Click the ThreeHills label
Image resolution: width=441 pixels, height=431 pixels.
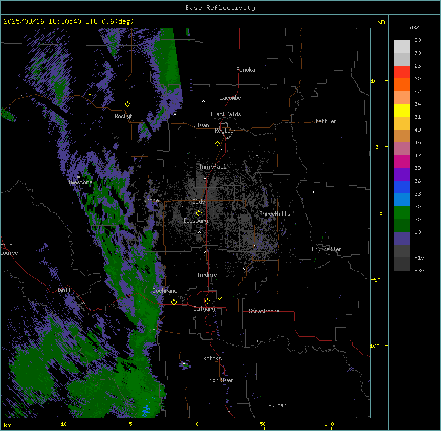coord(275,214)
